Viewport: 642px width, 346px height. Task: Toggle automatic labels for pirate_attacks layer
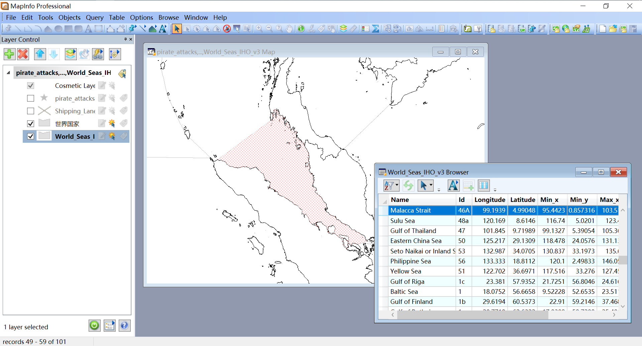tap(123, 98)
